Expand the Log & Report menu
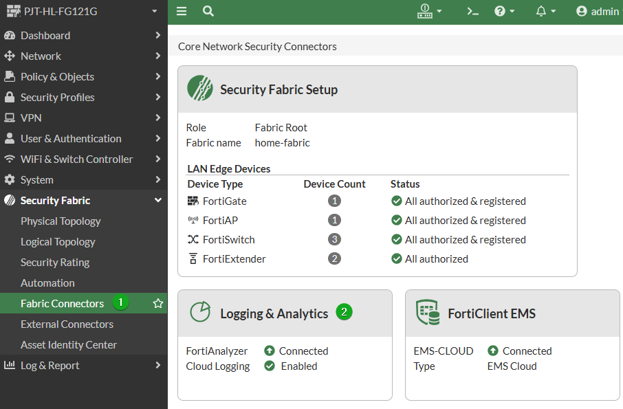The image size is (623, 409). [x=83, y=365]
